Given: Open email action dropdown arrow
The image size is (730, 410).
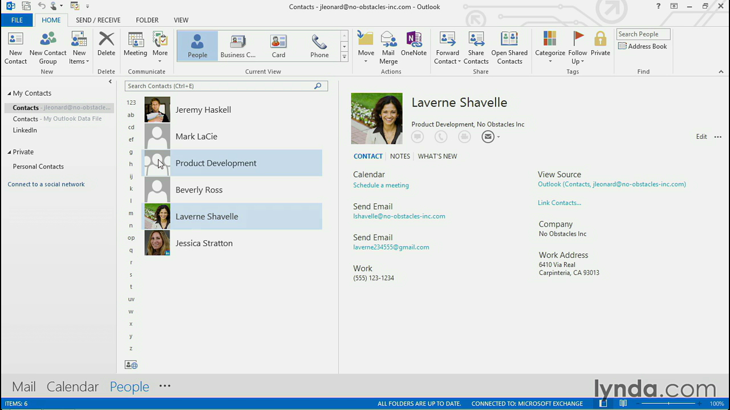Looking at the screenshot, I should coord(498,137).
